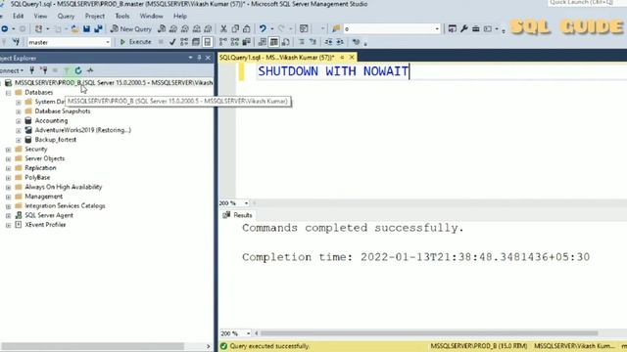The width and height of the screenshot is (627, 352).
Task: Open the Project menu
Action: 95,16
